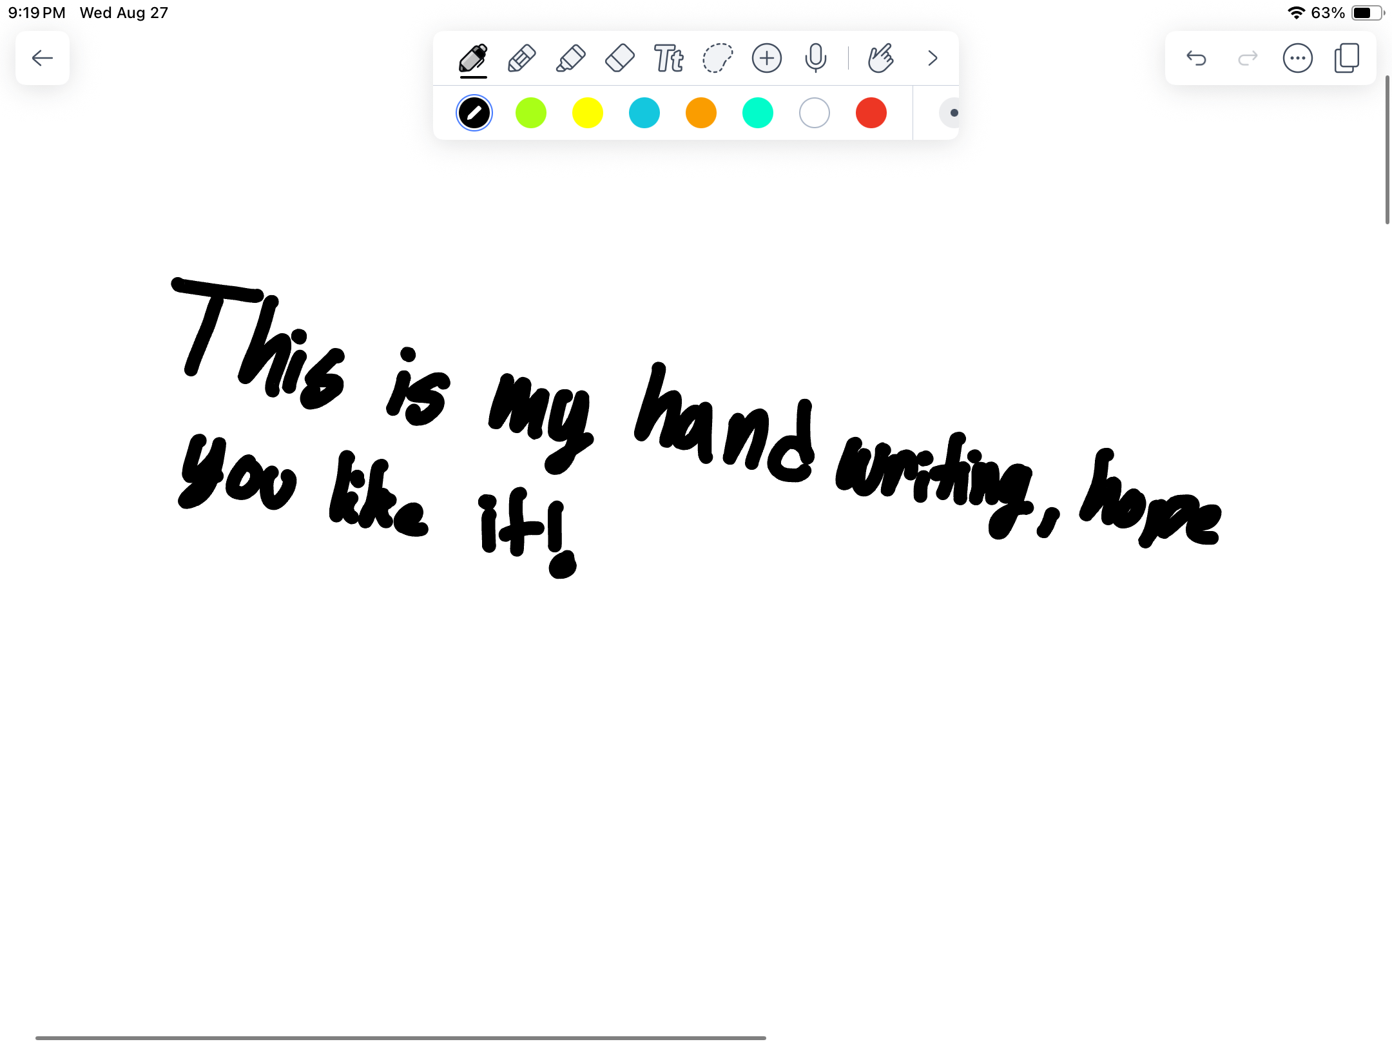The width and height of the screenshot is (1392, 1044).
Task: Tap the 9:19 PM clock
Action: tap(37, 13)
